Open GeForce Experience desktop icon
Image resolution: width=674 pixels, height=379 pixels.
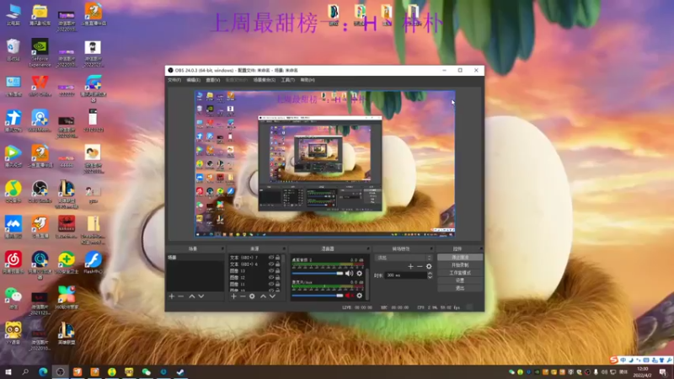coord(40,53)
